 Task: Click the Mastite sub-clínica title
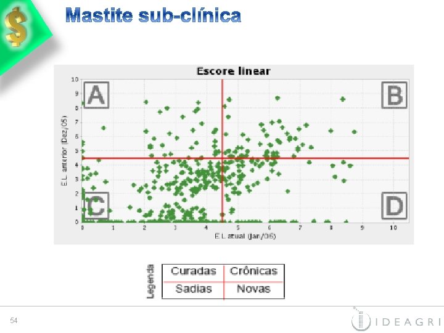click(x=153, y=15)
